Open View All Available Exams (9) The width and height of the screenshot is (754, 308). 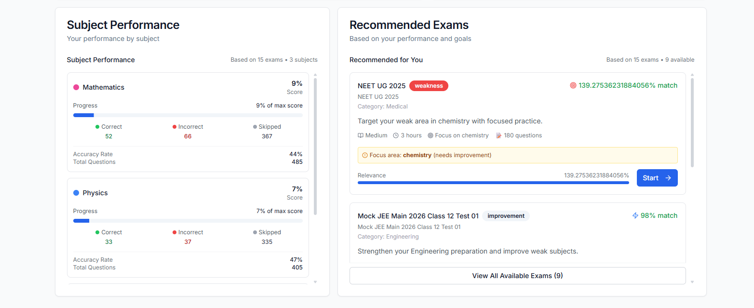517,276
